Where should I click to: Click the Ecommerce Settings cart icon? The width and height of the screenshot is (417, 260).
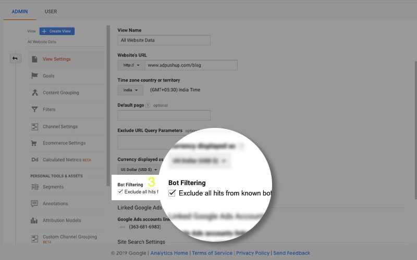(x=35, y=143)
